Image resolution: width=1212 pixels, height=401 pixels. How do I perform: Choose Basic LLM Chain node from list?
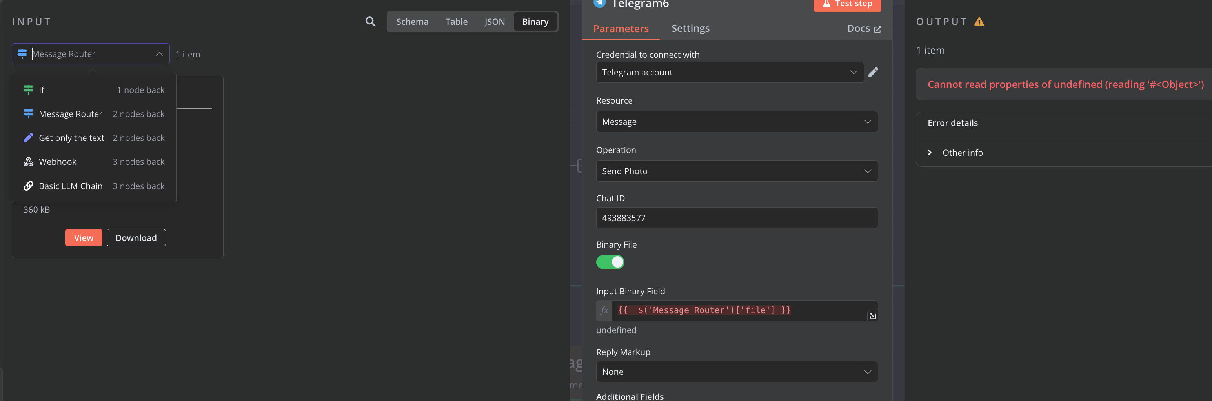pos(94,186)
